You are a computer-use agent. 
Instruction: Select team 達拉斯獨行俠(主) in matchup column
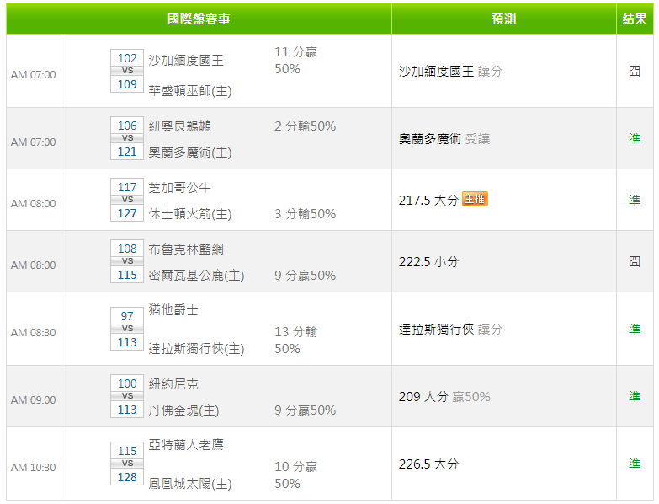(x=196, y=348)
